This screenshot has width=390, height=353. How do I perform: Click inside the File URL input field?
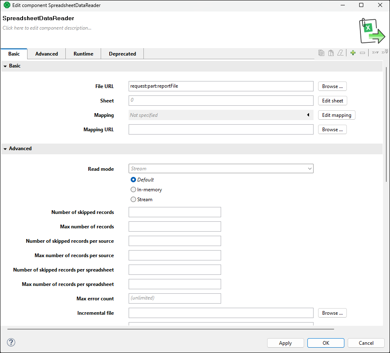(x=221, y=86)
